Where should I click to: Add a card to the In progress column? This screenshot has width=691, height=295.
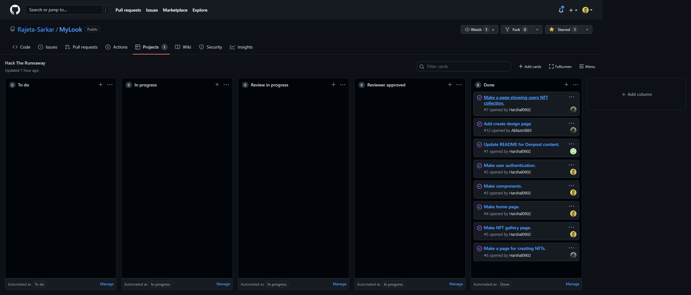click(217, 85)
